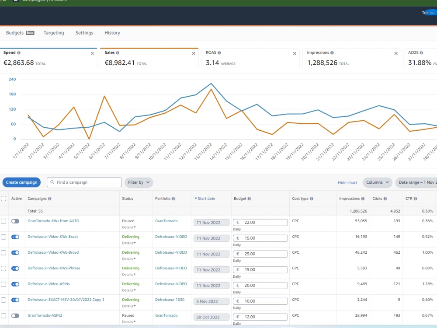Click the 5 Nov 2022 start date field
437x328 pixels.
(211, 301)
